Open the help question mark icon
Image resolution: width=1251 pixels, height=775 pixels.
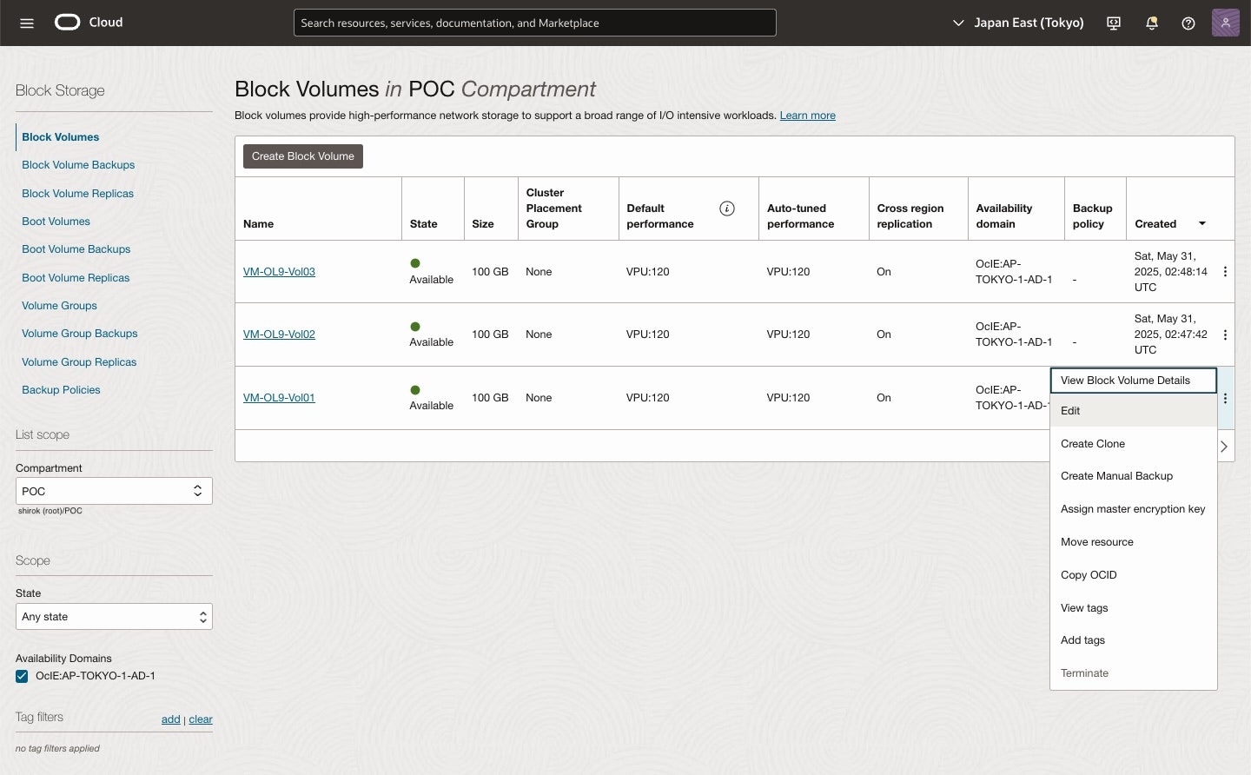pyautogui.click(x=1188, y=23)
